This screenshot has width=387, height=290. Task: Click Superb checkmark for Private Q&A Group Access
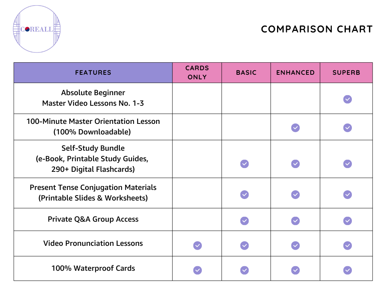(347, 221)
